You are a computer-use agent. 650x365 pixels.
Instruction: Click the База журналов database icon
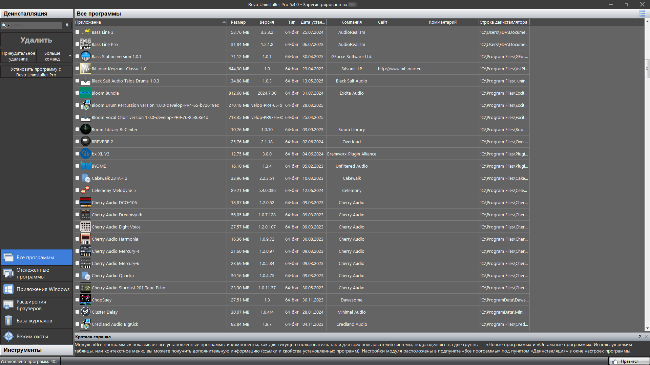click(8, 321)
